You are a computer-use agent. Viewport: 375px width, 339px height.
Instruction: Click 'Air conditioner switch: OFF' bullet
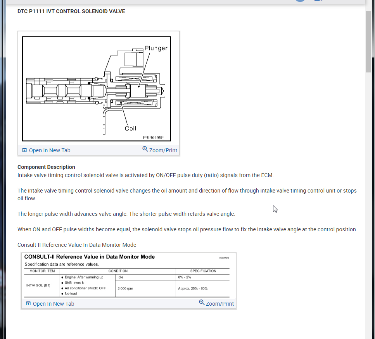coord(84,288)
